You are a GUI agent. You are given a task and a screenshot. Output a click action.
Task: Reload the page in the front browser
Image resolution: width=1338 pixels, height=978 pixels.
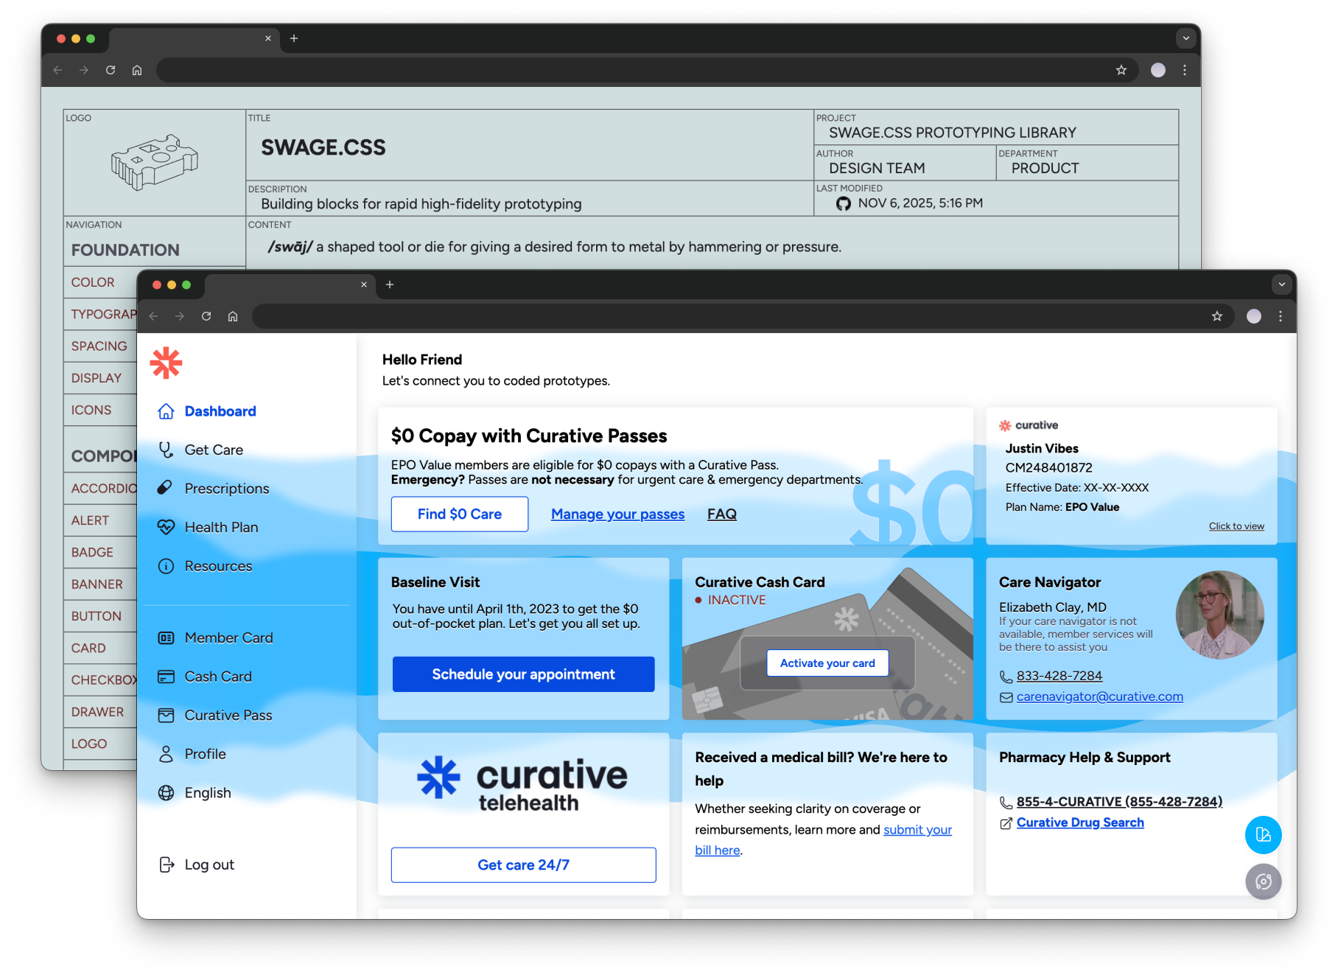(206, 316)
